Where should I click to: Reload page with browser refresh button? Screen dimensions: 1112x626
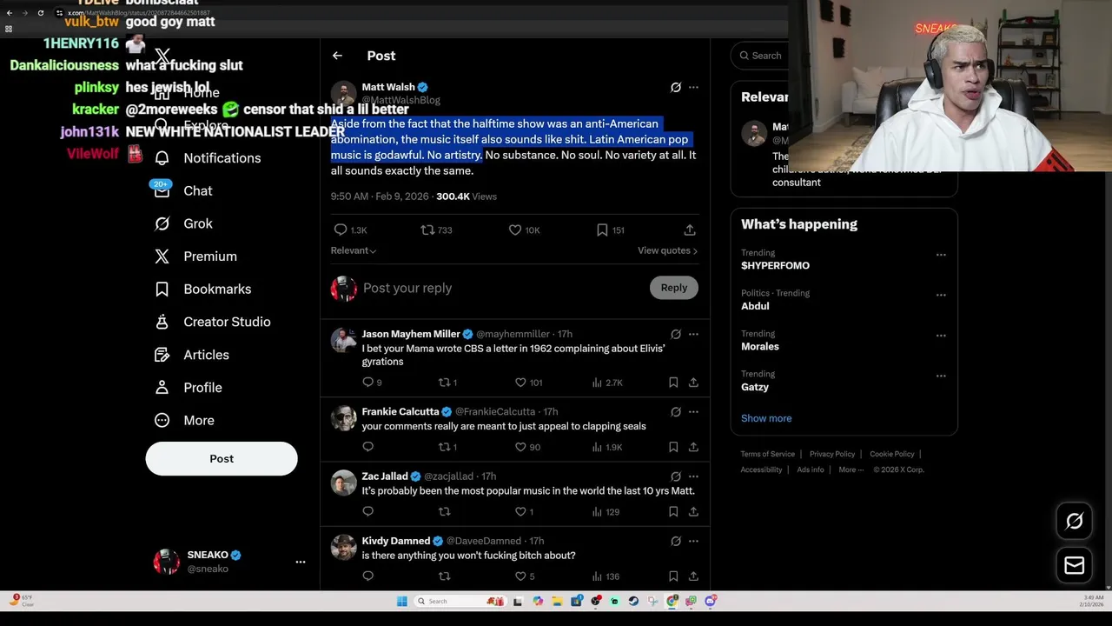point(40,13)
